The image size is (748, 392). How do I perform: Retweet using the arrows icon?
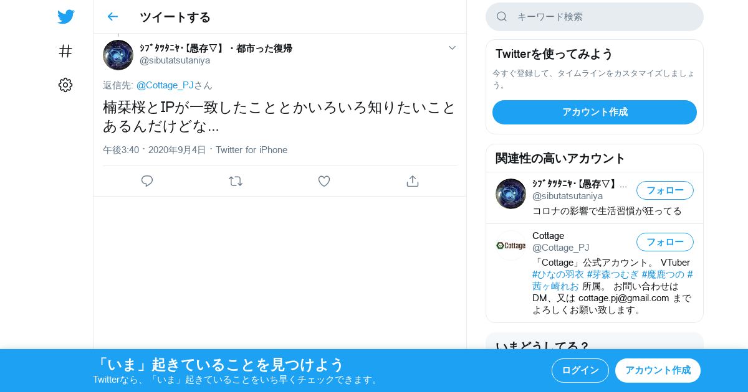point(236,181)
